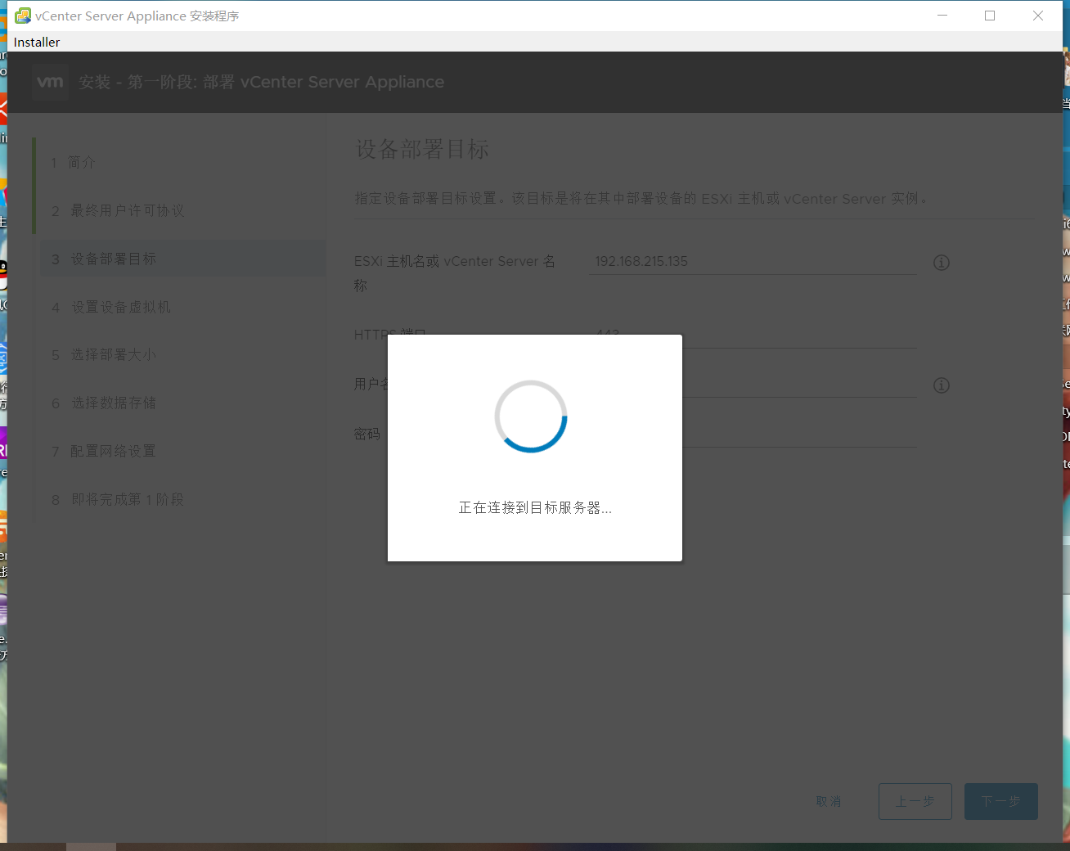Select the highlighted step 3 设备部署目标
Image resolution: width=1070 pixels, height=851 pixels.
click(115, 259)
